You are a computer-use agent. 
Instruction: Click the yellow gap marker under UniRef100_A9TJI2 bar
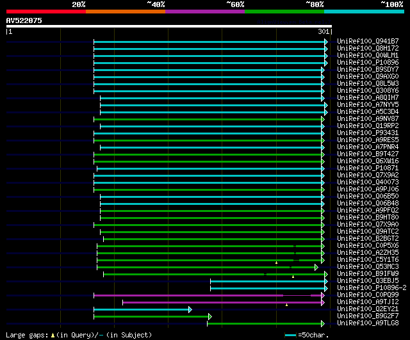pyautogui.click(x=286, y=305)
